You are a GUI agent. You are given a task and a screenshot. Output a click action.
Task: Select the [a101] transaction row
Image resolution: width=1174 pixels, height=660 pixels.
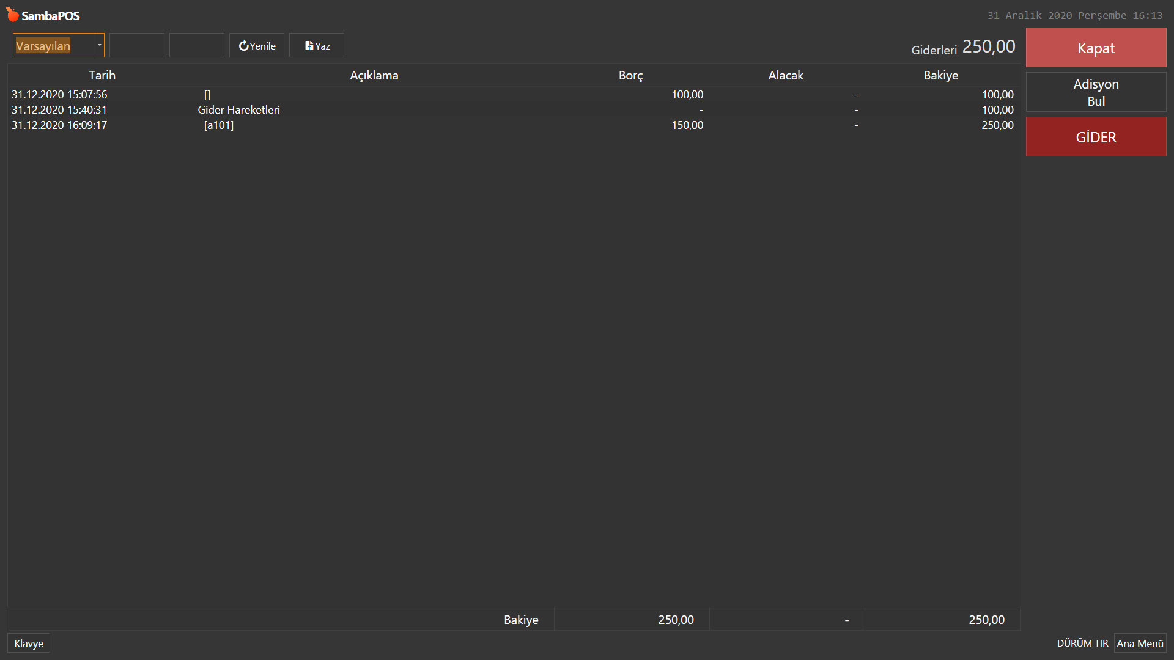pyautogui.click(x=219, y=125)
